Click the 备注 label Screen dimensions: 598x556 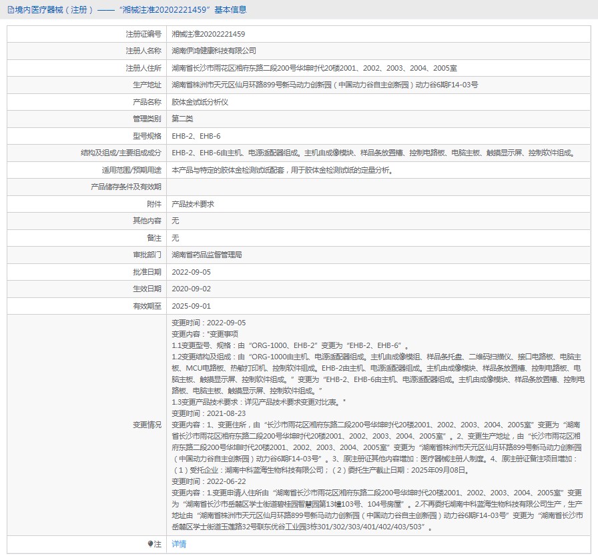[154, 238]
